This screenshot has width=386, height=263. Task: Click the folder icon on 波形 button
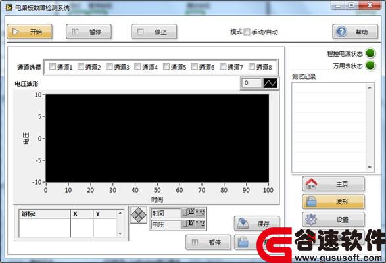pos(311,201)
